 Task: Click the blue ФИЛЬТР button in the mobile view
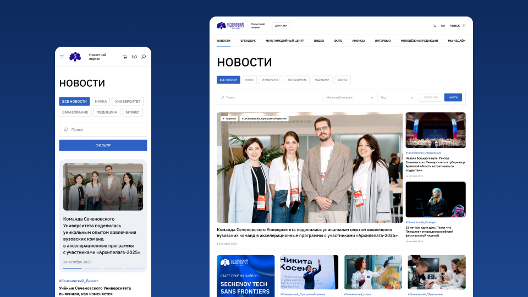(x=103, y=145)
